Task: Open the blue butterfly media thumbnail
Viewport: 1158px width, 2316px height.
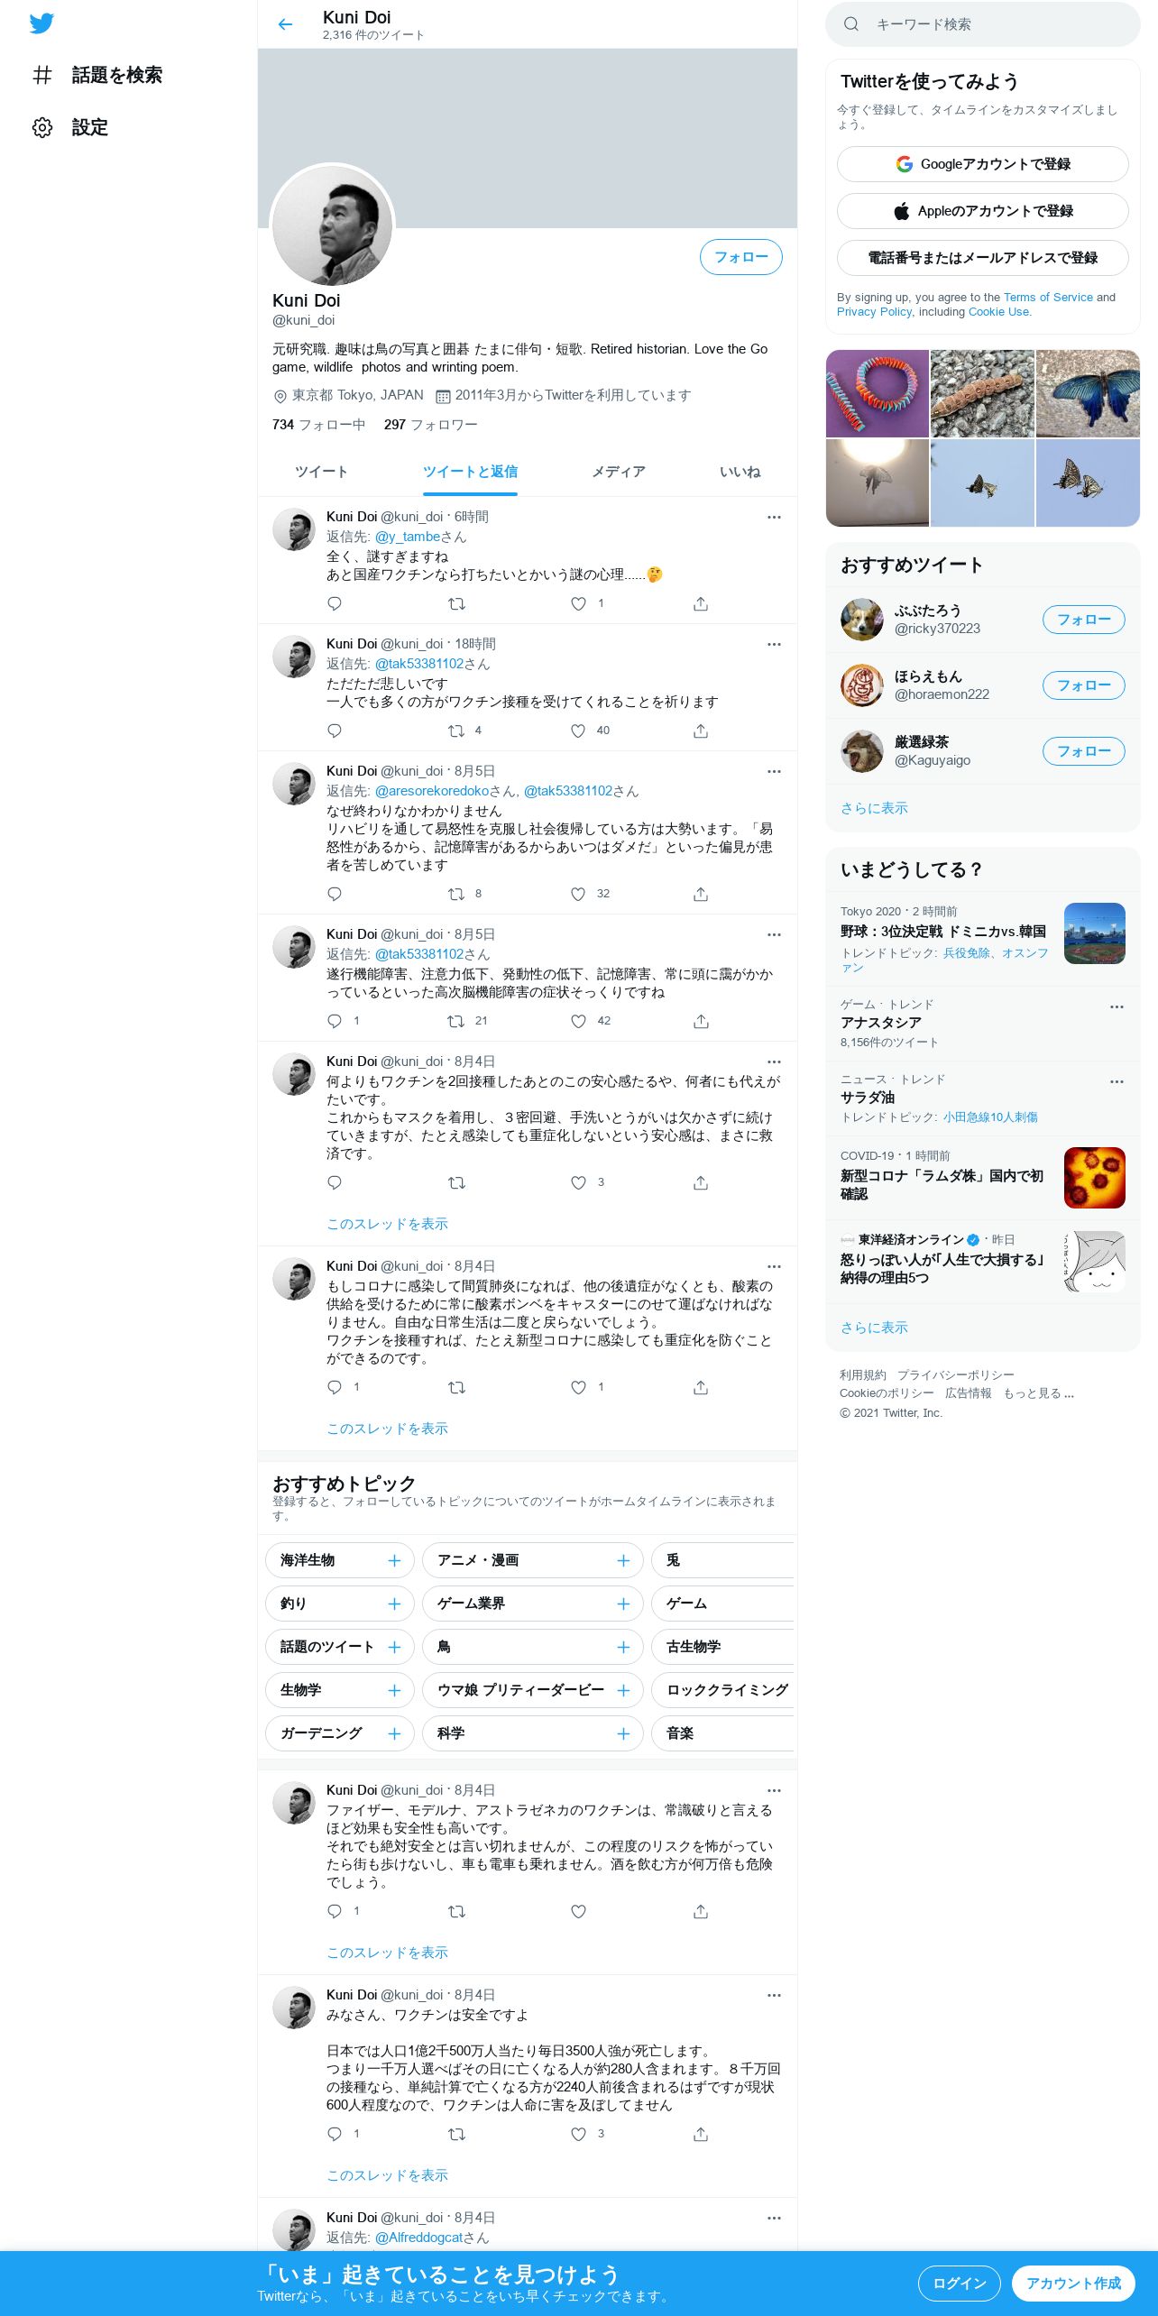Action: (1088, 393)
